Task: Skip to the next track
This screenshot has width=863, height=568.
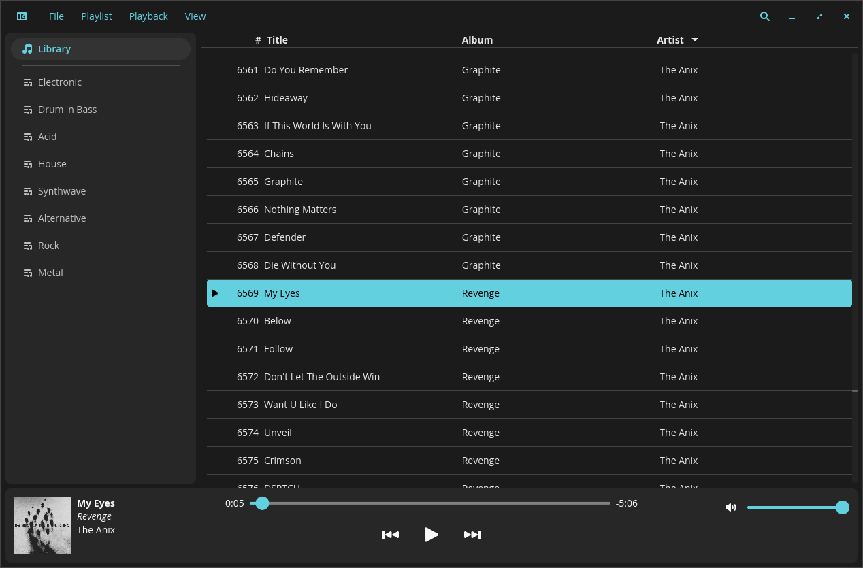Action: pos(472,535)
